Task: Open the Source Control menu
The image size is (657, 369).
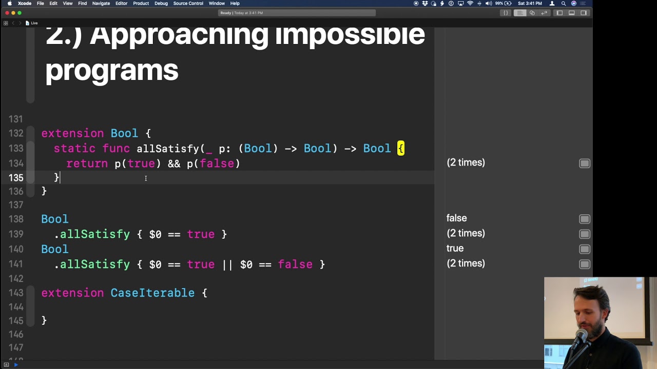Action: click(188, 3)
